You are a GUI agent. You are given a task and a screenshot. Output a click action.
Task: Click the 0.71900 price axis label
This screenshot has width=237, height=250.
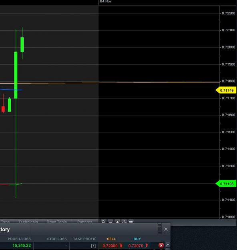pos(228,64)
